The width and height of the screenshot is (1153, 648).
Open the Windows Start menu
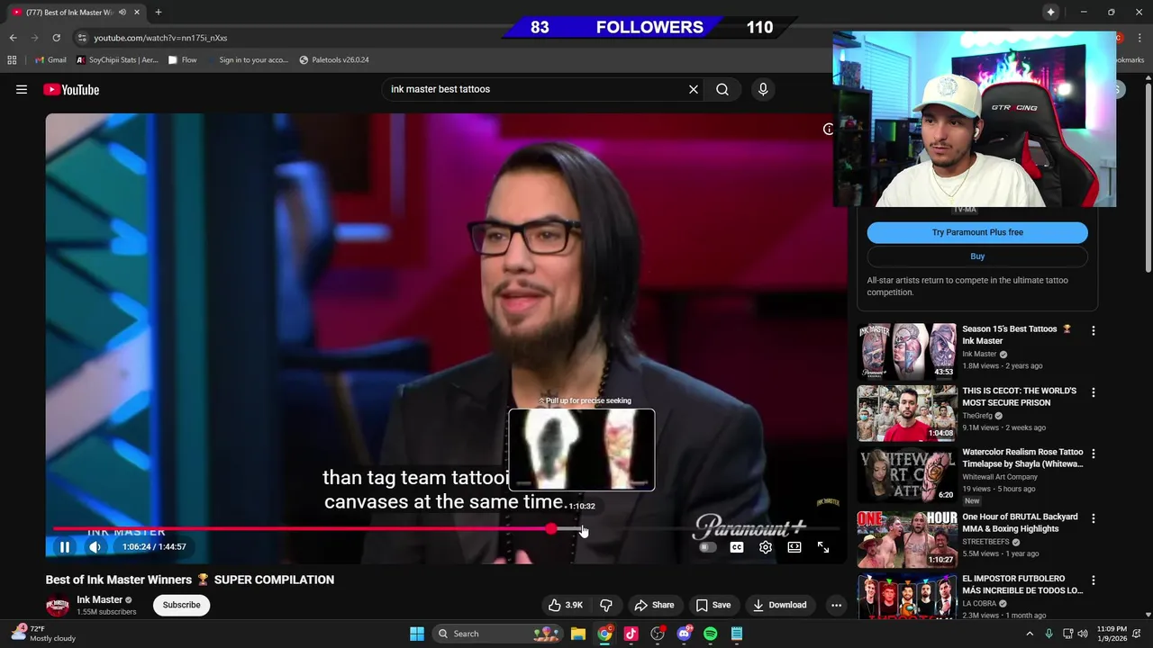(x=417, y=634)
